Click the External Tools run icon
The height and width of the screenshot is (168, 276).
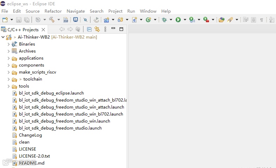(206, 20)
